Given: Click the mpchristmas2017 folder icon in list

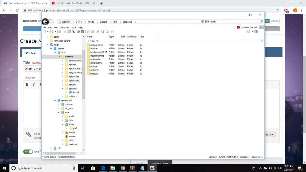Looking at the screenshot, I should [88, 52].
